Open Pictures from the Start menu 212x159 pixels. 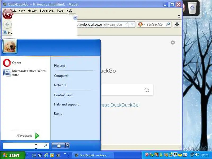click(x=60, y=66)
